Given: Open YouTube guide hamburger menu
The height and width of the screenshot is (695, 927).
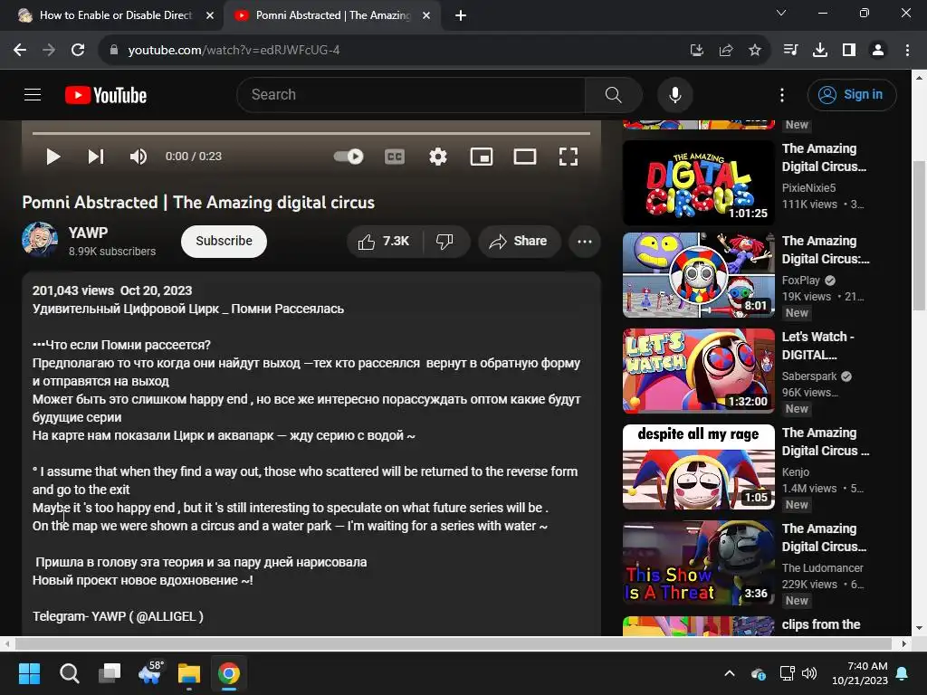Looking at the screenshot, I should [33, 94].
